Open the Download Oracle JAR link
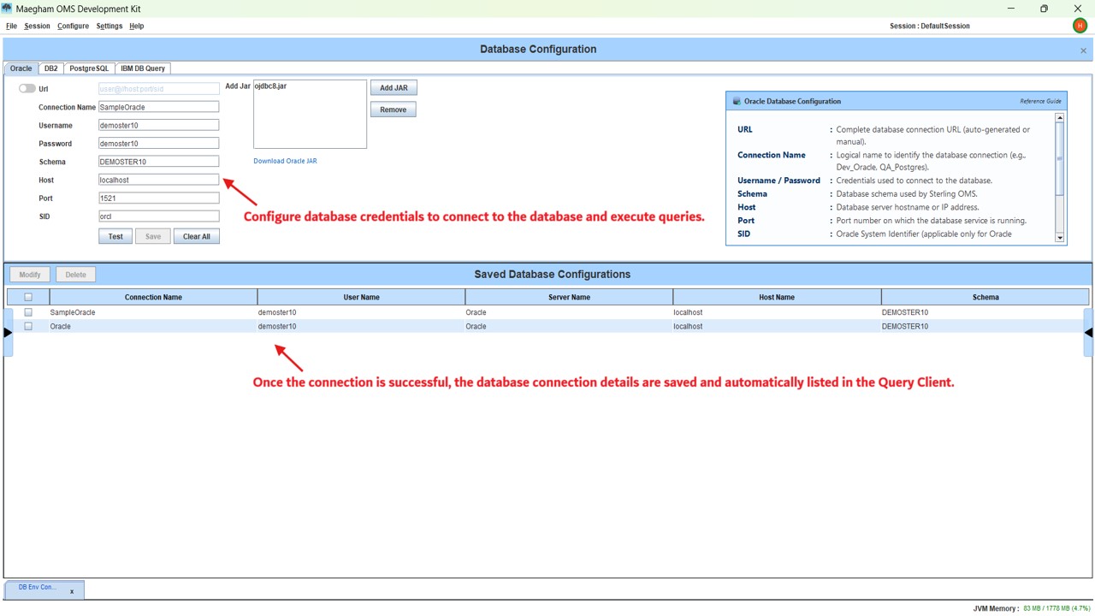Viewport: 1095px width, 616px height. pos(285,161)
